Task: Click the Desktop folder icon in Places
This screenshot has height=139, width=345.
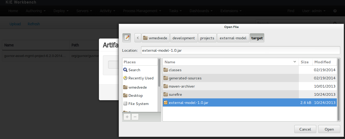Action: point(125,95)
